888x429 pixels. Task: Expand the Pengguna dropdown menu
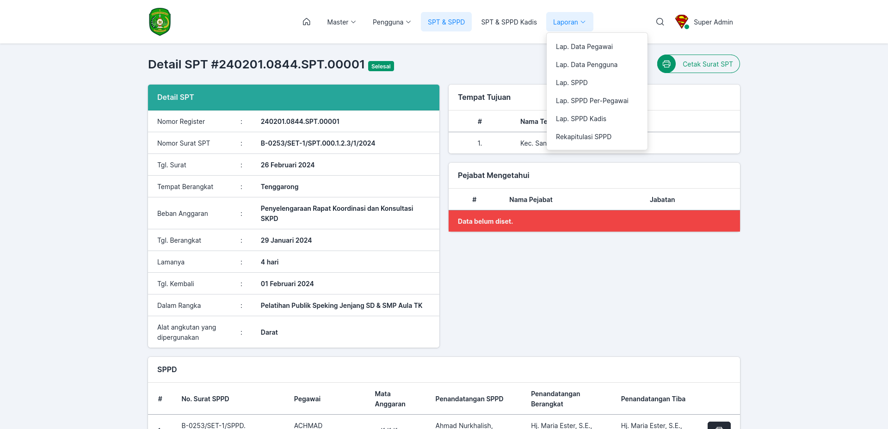[x=391, y=22]
